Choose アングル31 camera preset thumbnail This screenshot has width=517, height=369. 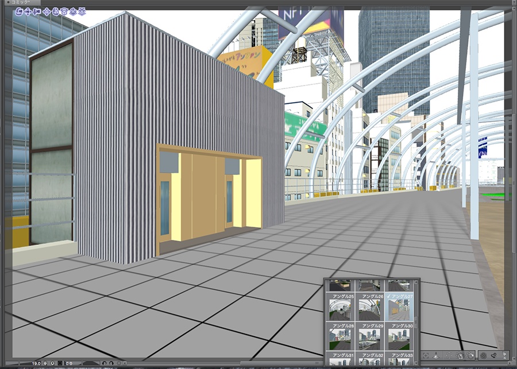pyautogui.click(x=340, y=359)
